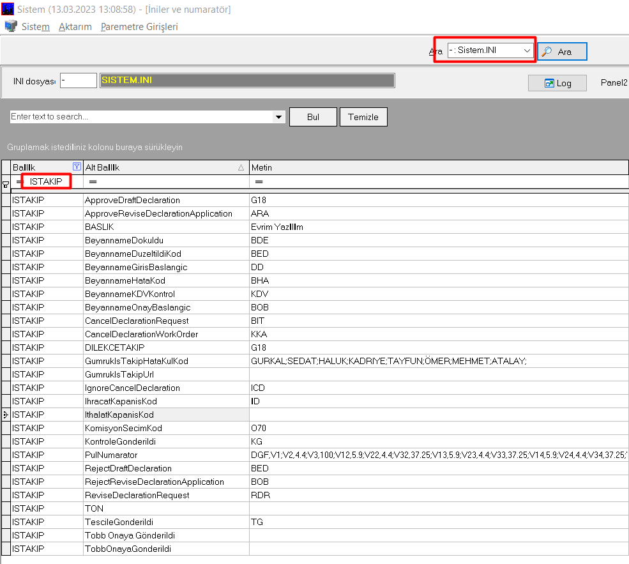
Task: Select the TescileGonderildi cell
Action: tap(167, 522)
